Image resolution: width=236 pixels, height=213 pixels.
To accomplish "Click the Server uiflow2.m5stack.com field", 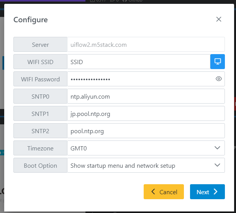I will pos(146,45).
